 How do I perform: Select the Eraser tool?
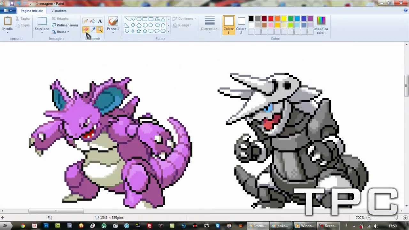coord(86,29)
